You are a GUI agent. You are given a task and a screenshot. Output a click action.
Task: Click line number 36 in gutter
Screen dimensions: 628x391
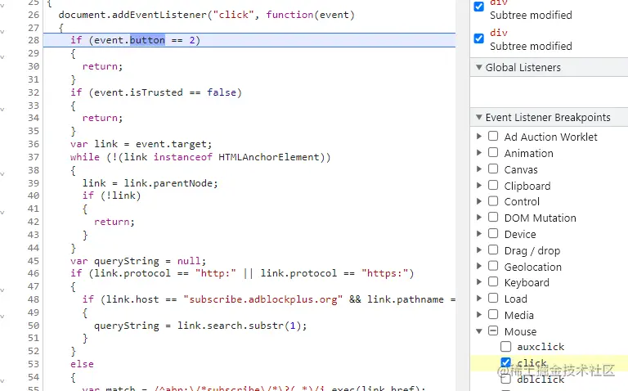tap(34, 144)
